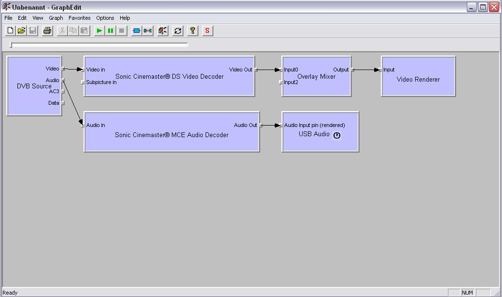Open the Edit menu
Screen dimensions: 502x297
pos(22,18)
